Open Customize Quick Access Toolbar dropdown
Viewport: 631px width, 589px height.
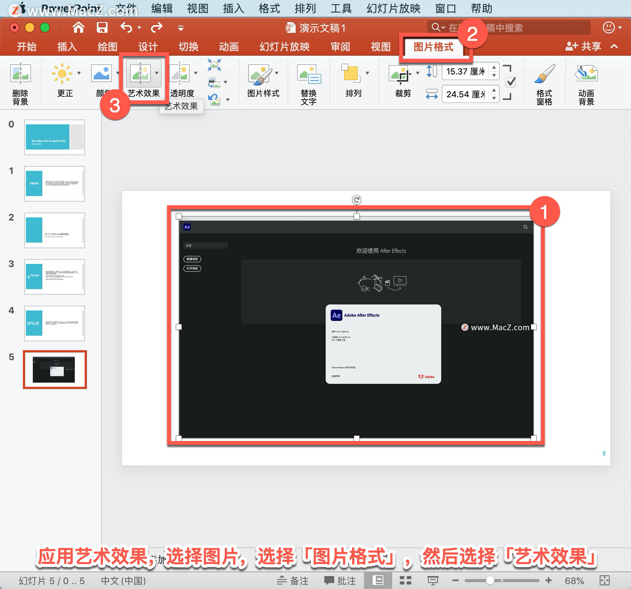tap(181, 28)
